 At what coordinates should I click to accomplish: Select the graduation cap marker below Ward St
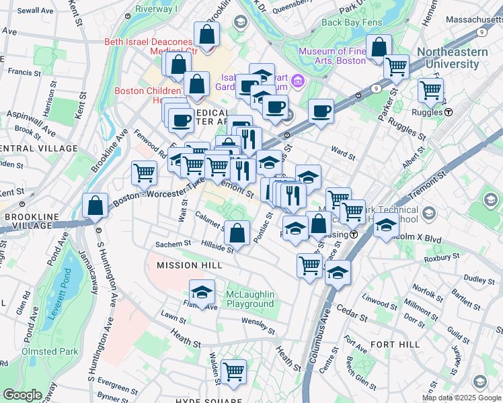[308, 178]
